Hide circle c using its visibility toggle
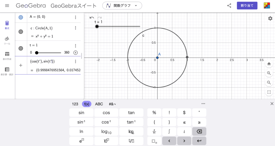 point(21,32)
